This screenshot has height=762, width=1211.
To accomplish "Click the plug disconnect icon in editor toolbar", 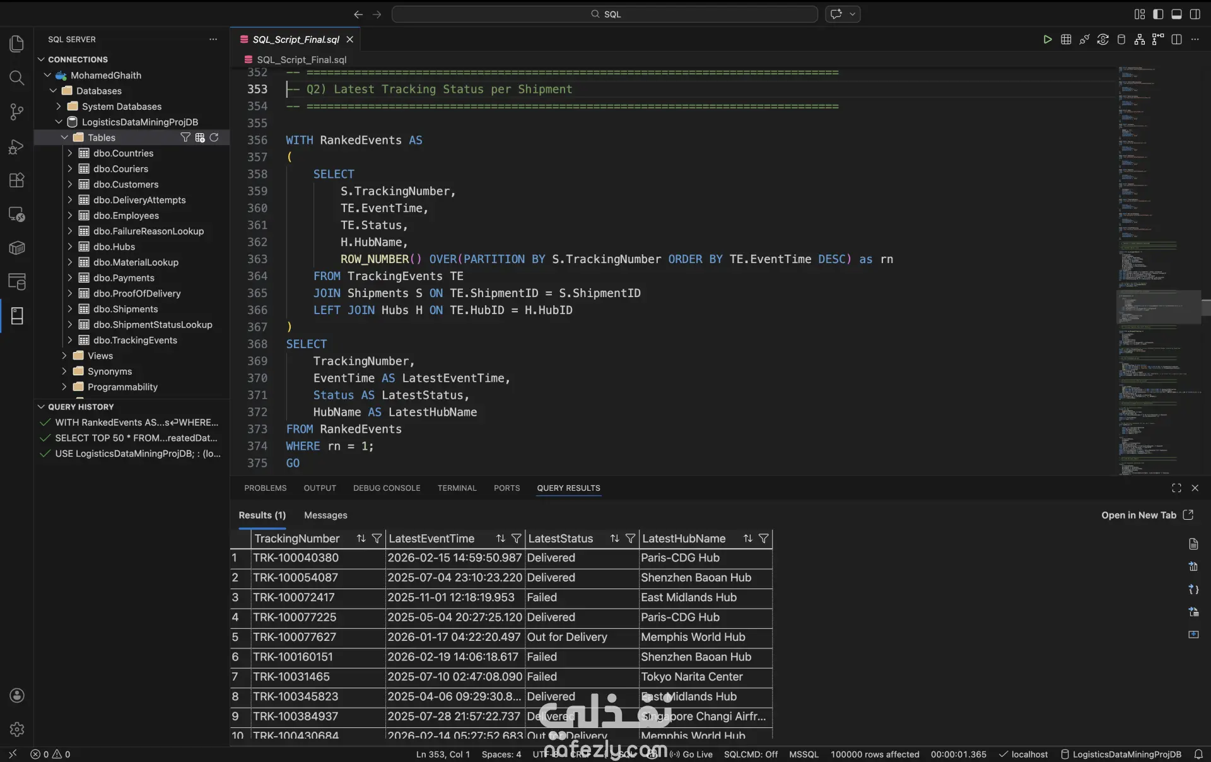I will [x=1084, y=39].
